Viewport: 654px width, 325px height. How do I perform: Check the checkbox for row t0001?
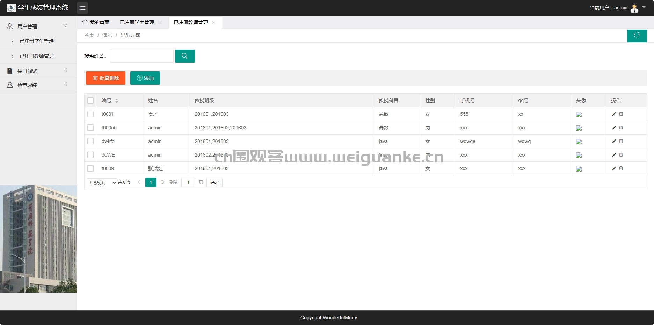(x=90, y=114)
